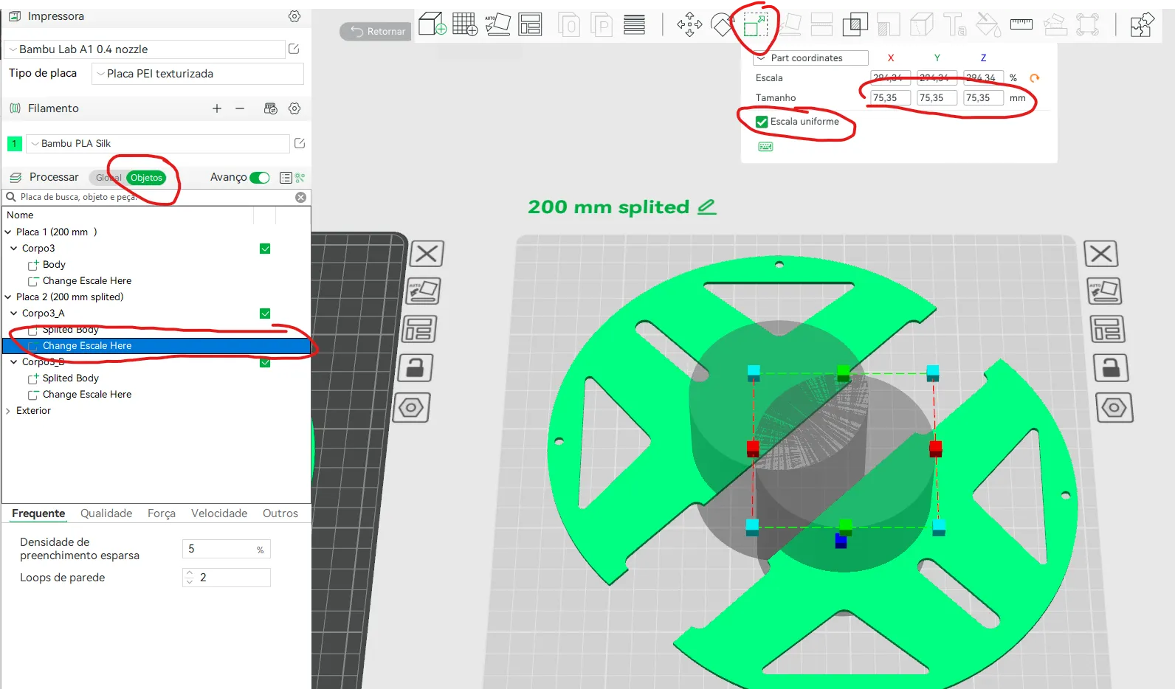
Task: Click the Variable layer height icon
Action: pos(634,24)
